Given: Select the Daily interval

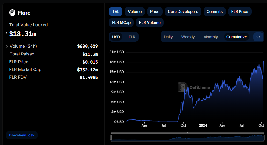Looking at the screenshot, I should click(x=168, y=37).
